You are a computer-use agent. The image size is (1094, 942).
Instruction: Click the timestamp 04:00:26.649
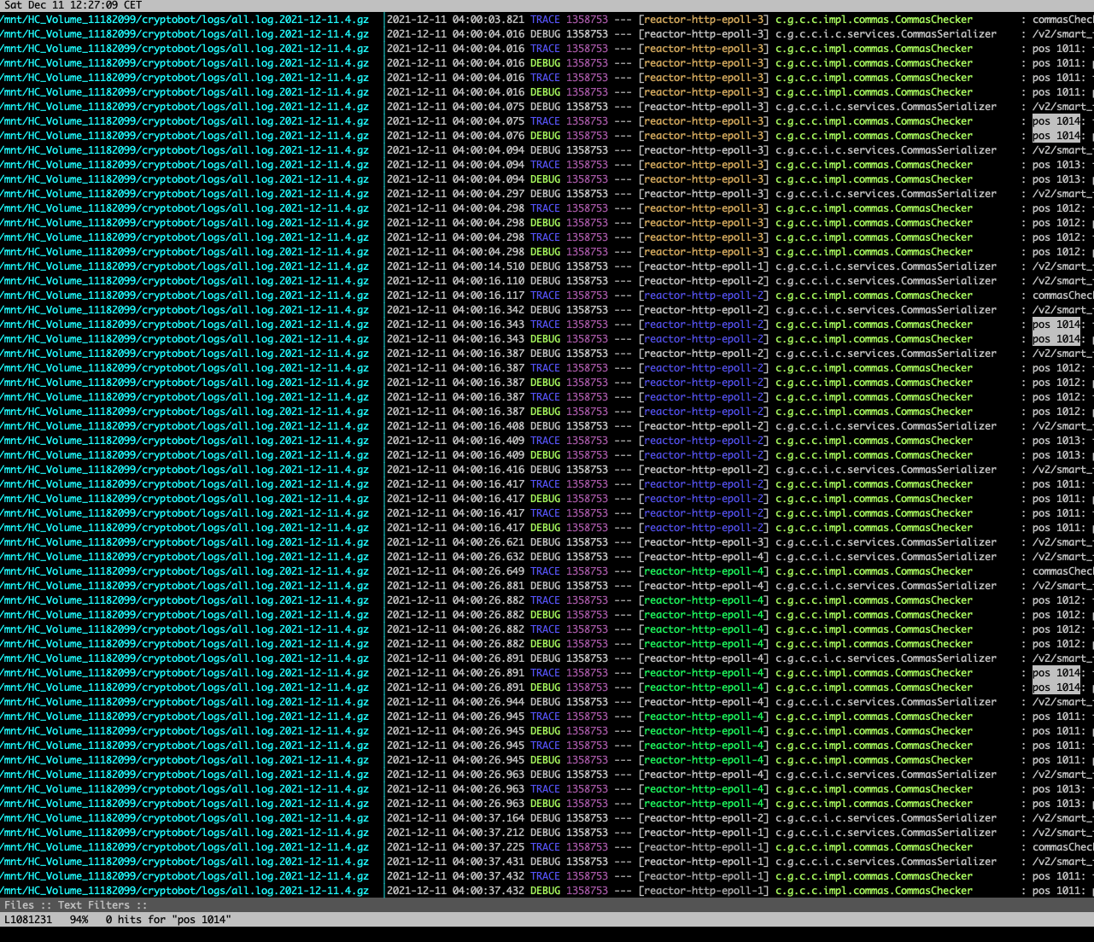tap(488, 571)
